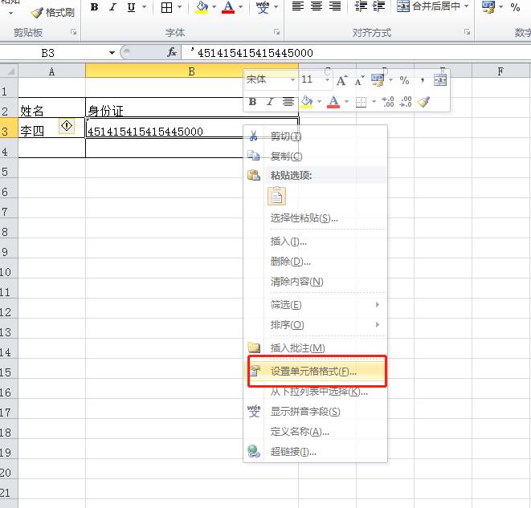Click ribbon increase indent icon

(x=378, y=6)
